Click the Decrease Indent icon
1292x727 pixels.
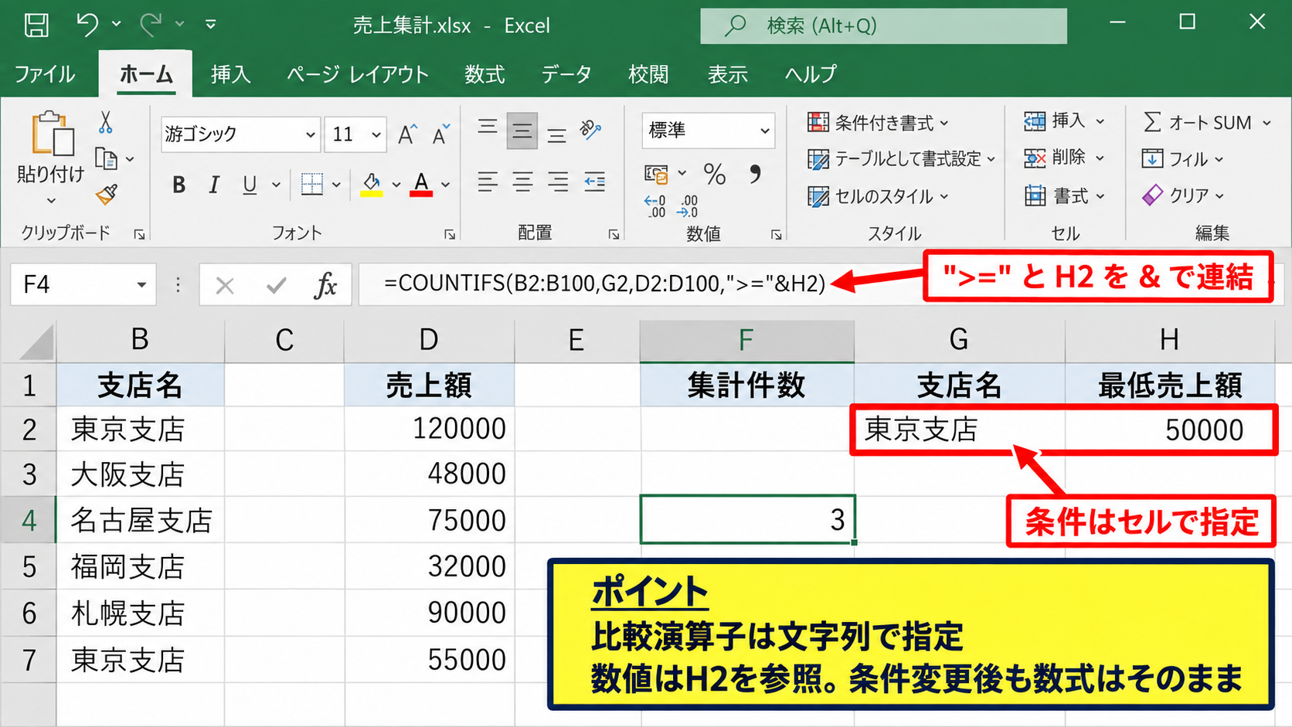594,182
